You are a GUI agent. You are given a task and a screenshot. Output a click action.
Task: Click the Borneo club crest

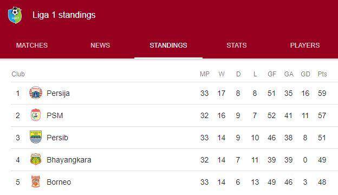[36, 181]
